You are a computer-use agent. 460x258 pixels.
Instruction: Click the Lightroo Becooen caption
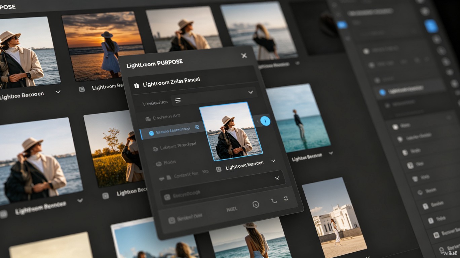pyautogui.click(x=22, y=96)
